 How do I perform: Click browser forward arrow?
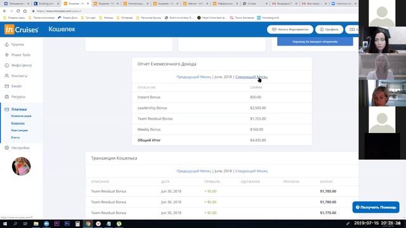pos(11,11)
